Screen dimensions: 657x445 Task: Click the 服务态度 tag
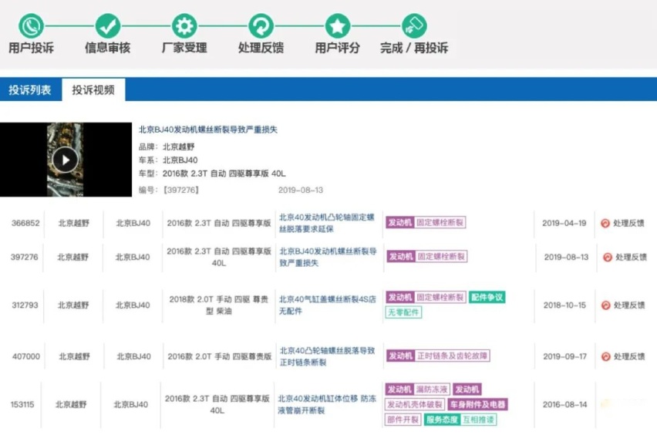442,420
